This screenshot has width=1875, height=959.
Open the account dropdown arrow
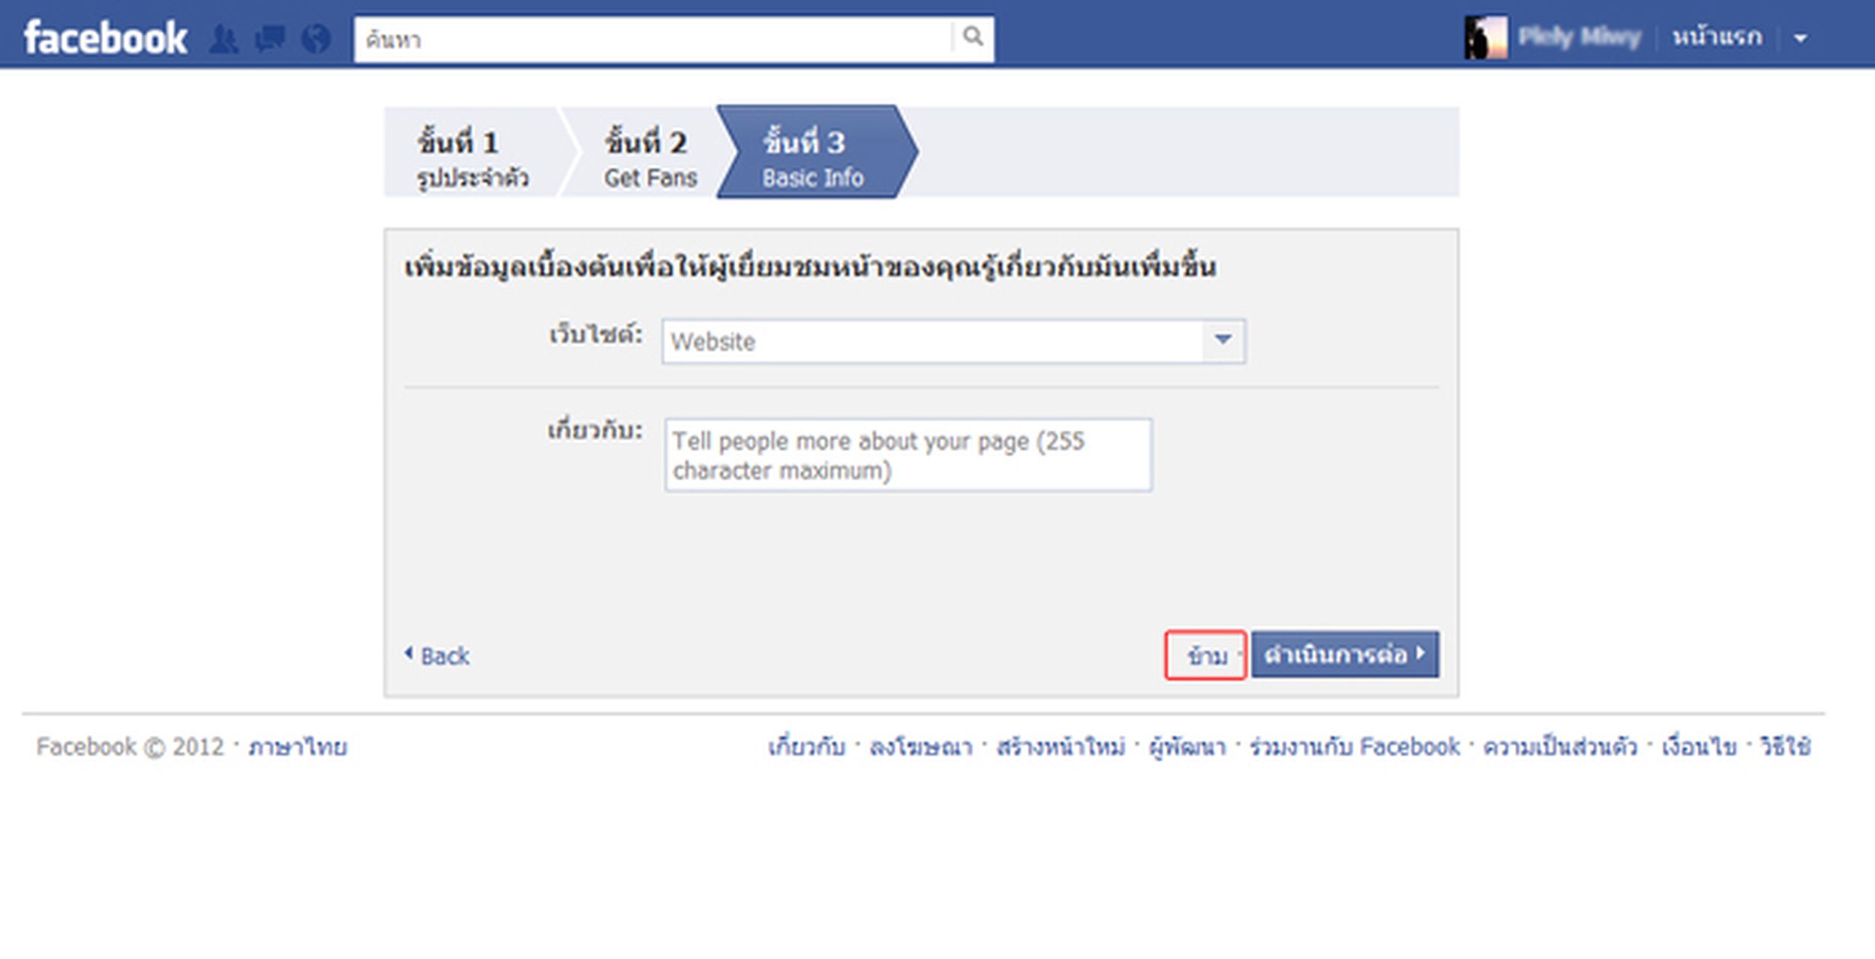pyautogui.click(x=1801, y=38)
